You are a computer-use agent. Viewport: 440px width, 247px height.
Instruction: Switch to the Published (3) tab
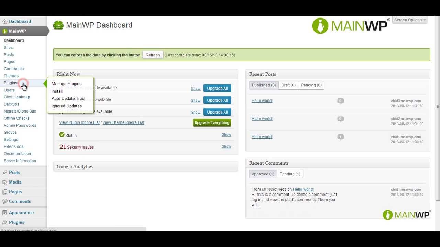[264, 85]
